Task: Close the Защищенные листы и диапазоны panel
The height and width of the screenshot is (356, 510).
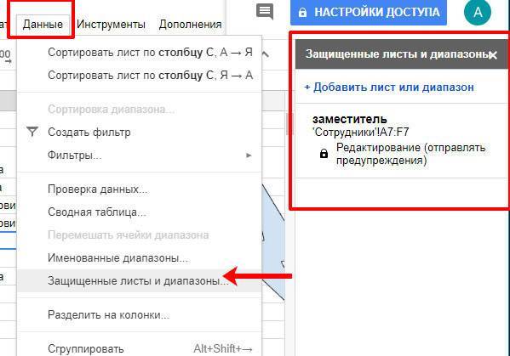Action: (493, 55)
